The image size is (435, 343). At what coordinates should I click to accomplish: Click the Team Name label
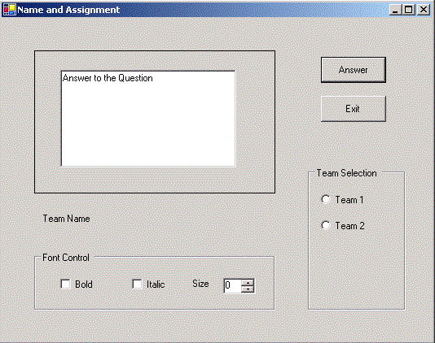coord(66,219)
